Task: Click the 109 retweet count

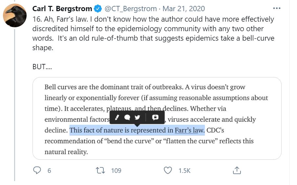Action: click(116, 171)
